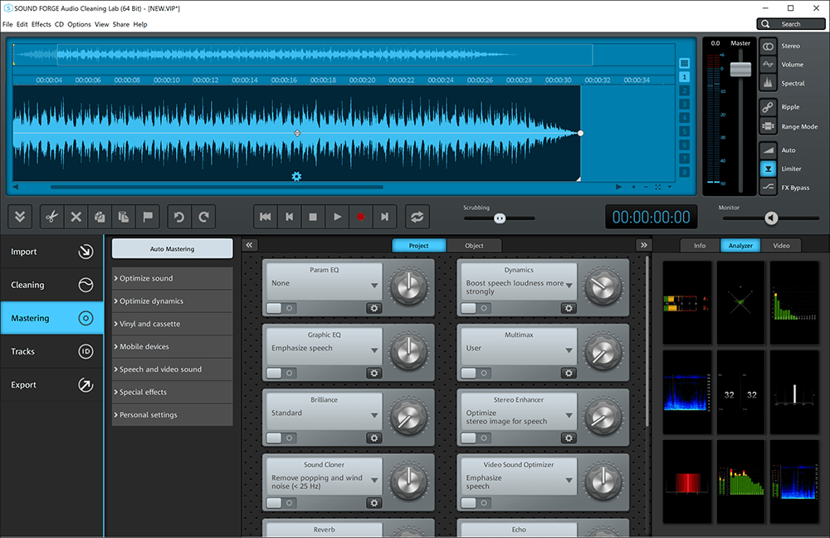Redo the last action
This screenshot has height=538, width=830.
(x=203, y=217)
